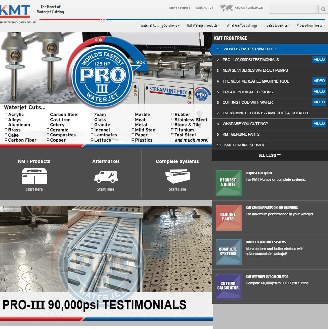The height and width of the screenshot is (329, 328).
Task: Open Complete Waterjet Systems heading link
Action: [x=265, y=242]
